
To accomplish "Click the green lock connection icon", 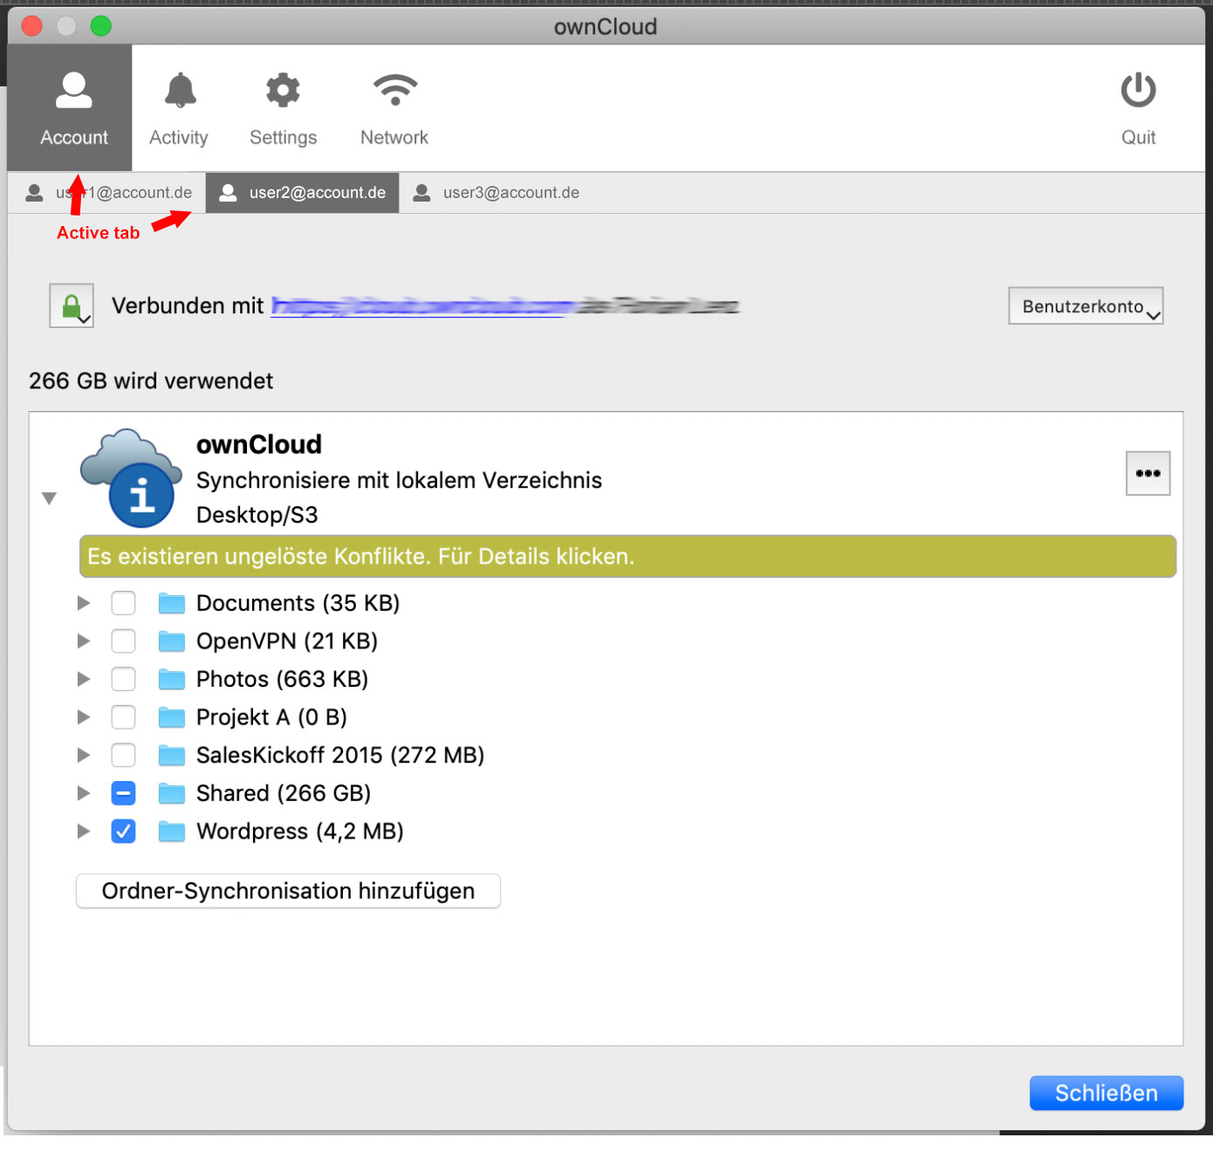I will [x=72, y=306].
